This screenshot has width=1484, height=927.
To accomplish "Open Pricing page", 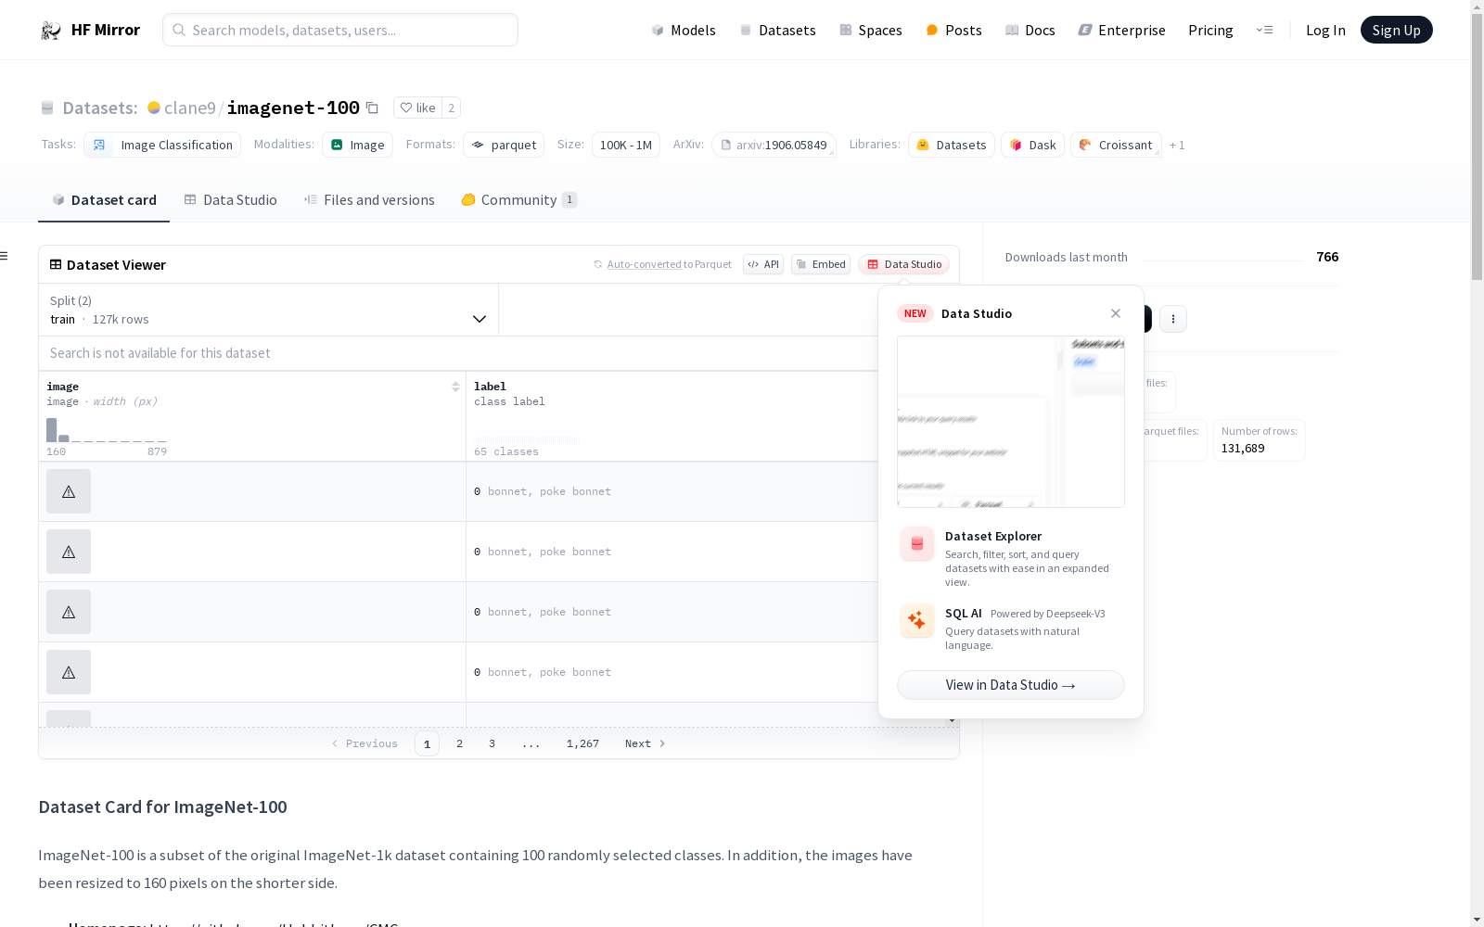I will coord(1210,30).
